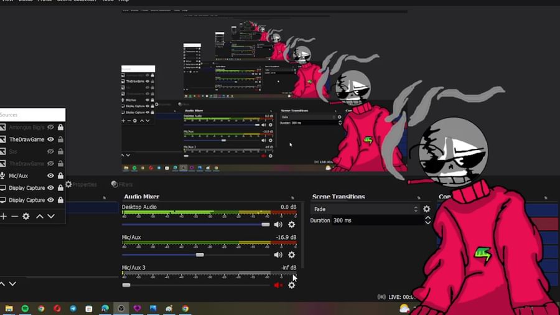Toggle lock on Amongus Big/s source
Viewport: 560px width, 315px height.
pos(61,127)
